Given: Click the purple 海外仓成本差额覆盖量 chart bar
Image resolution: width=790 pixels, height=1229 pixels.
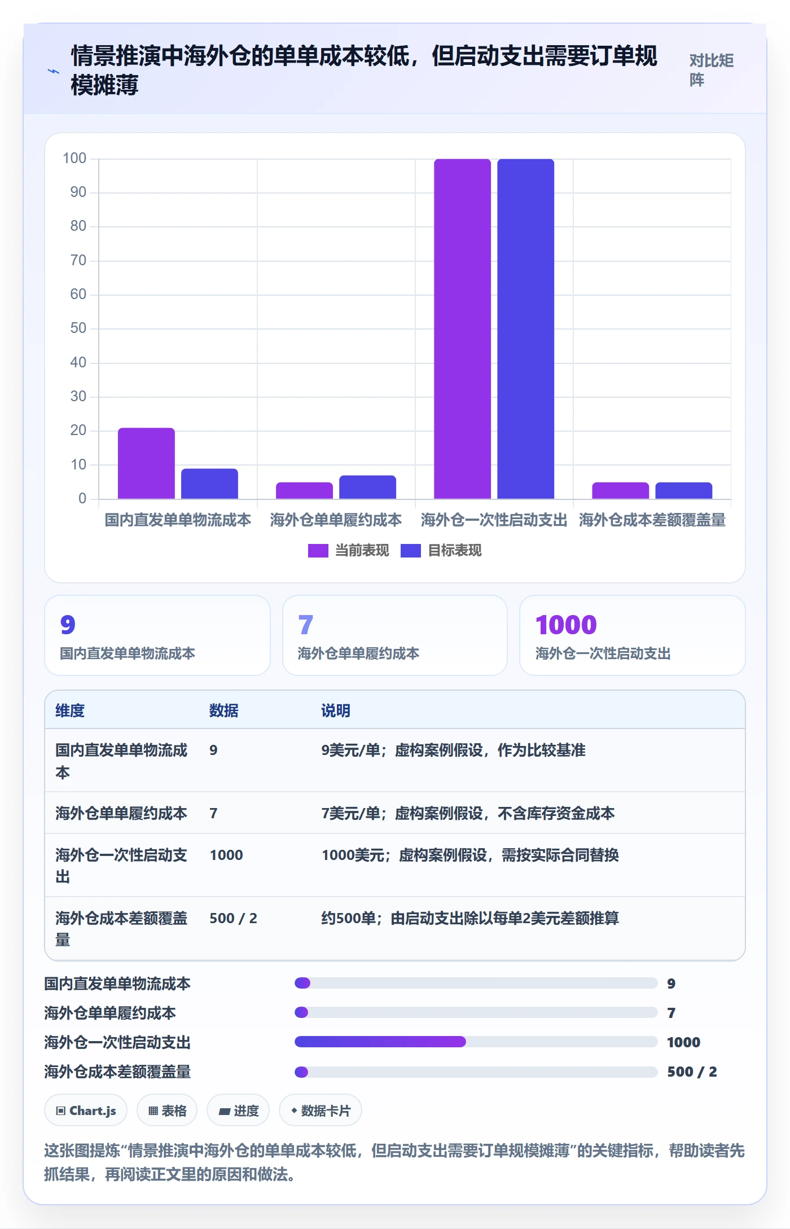Looking at the screenshot, I should [620, 490].
